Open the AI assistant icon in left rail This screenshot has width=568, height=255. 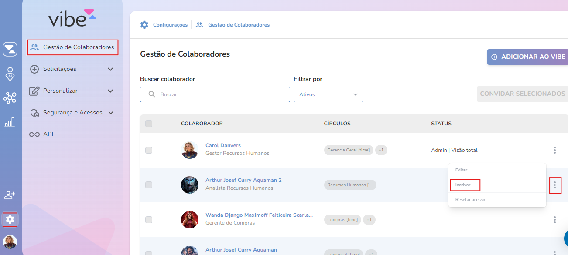(10, 74)
